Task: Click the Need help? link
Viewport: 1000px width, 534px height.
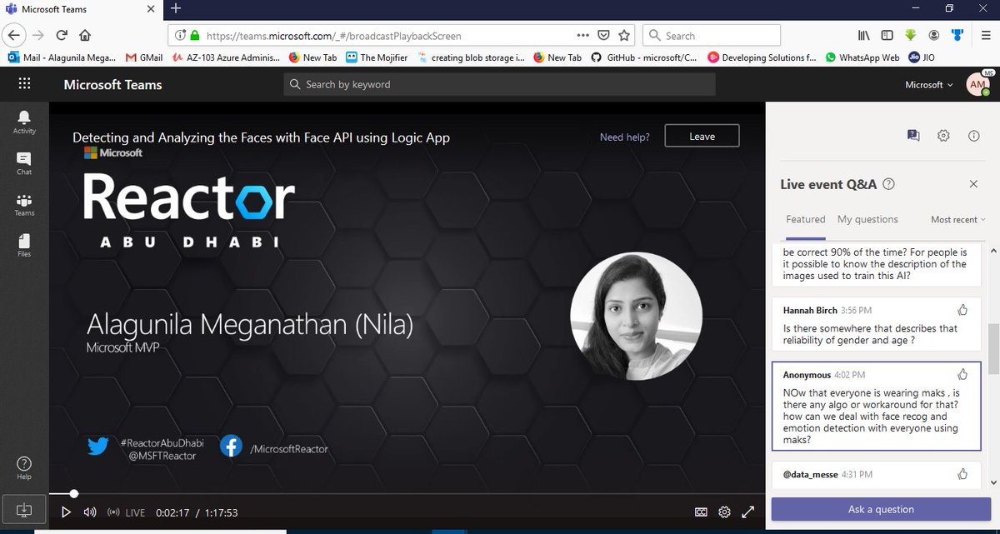Action: click(x=624, y=137)
